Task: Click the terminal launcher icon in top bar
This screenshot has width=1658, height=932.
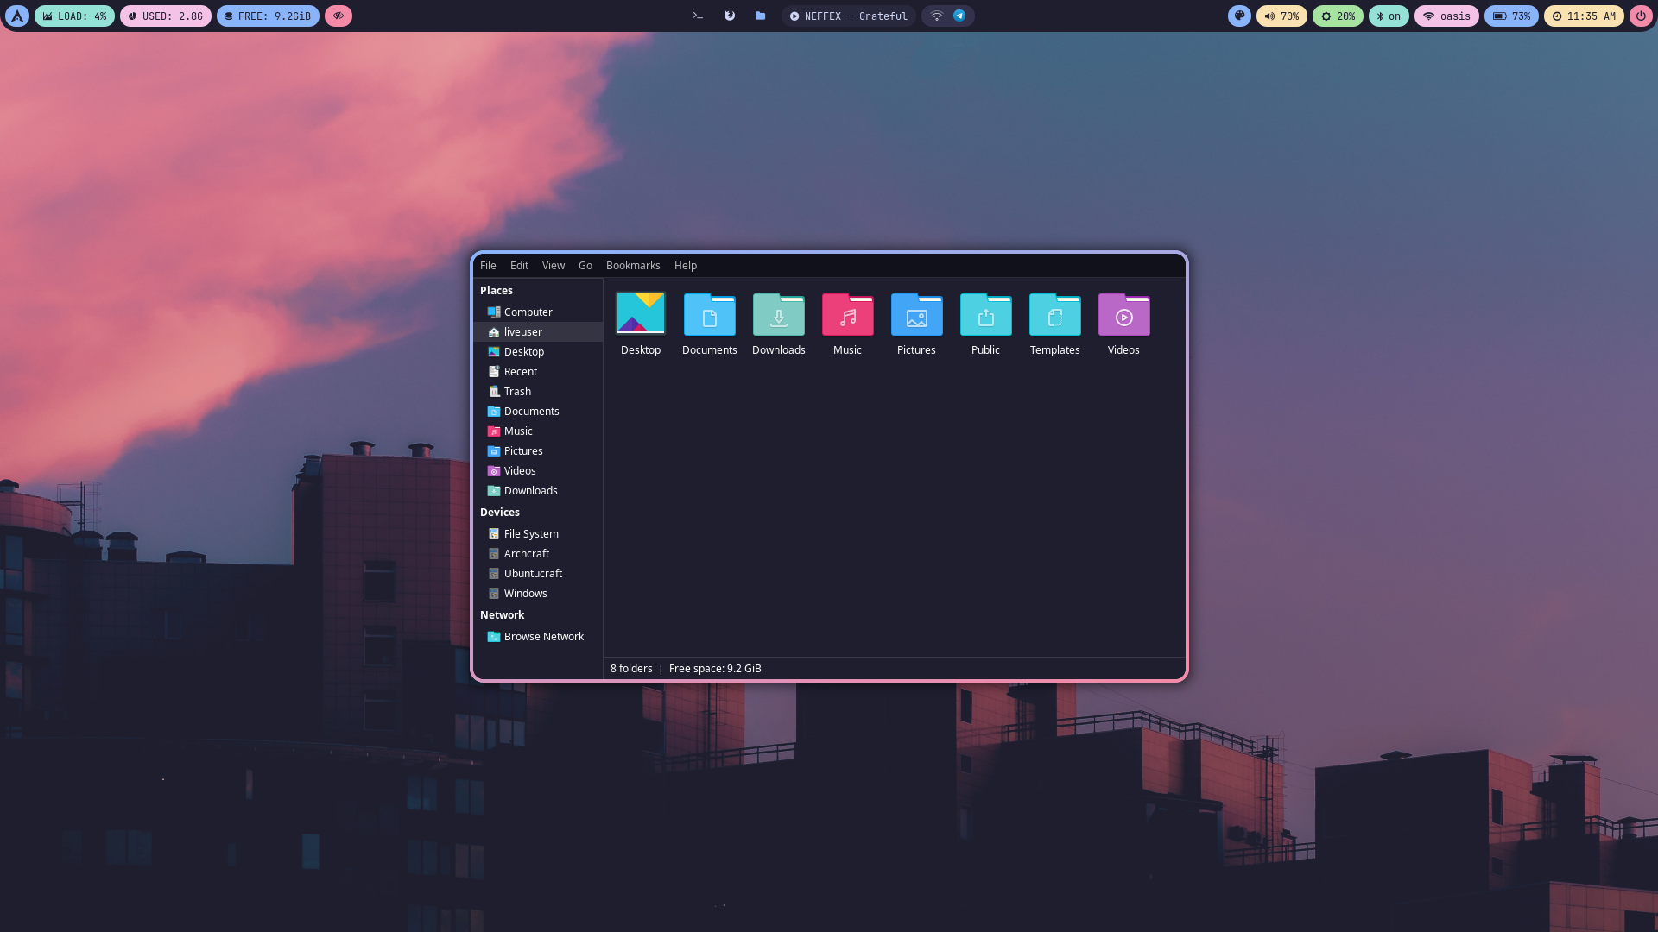Action: pos(698,16)
